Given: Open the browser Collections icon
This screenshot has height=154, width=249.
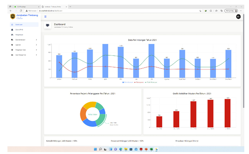Looking at the screenshot, I should (x=222, y=11).
